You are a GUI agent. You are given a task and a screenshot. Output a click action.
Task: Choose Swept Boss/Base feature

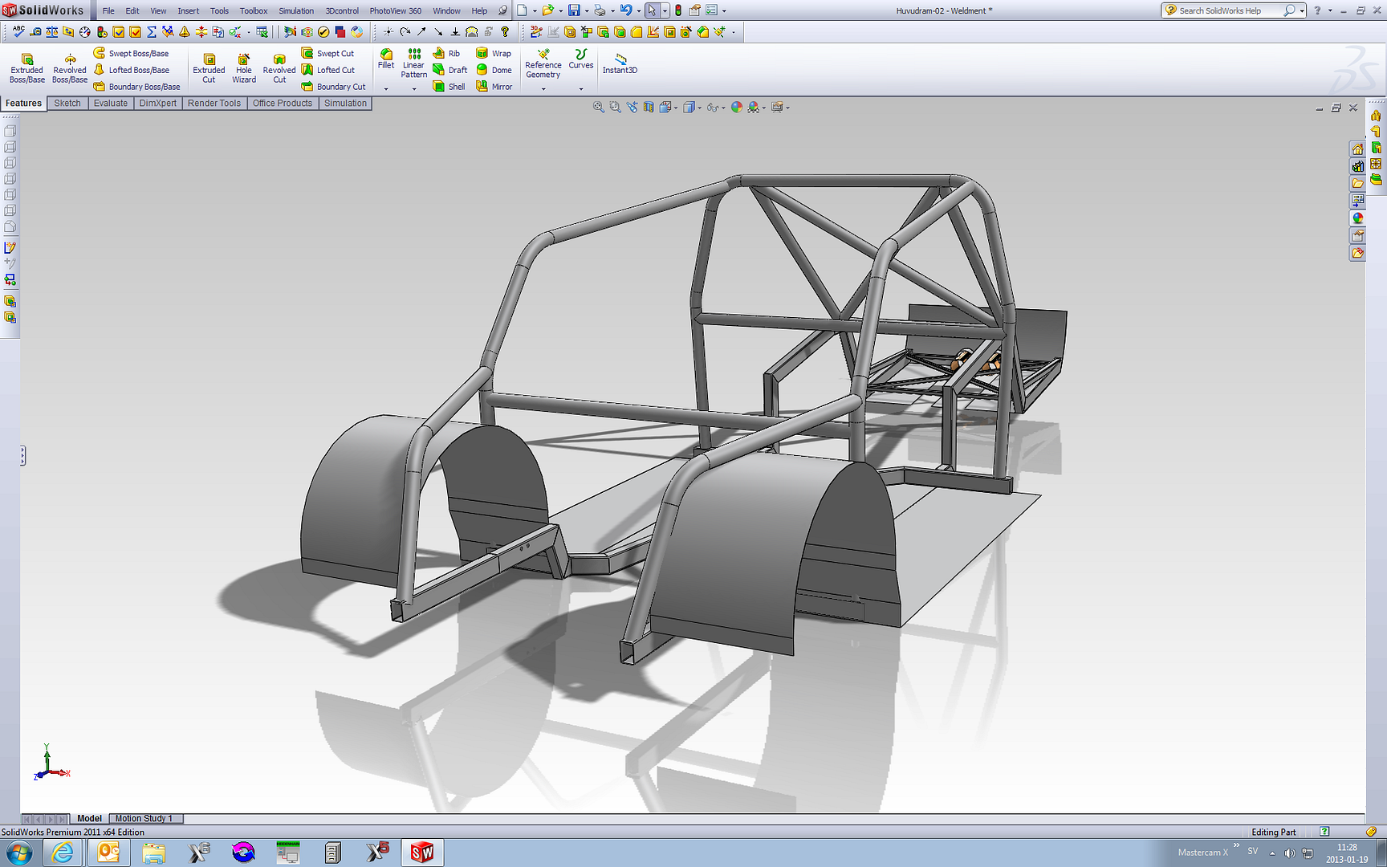[132, 53]
